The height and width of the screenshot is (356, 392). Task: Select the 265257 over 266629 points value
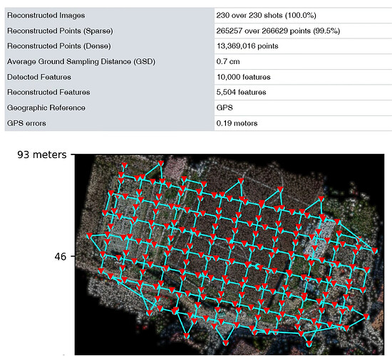[x=278, y=31]
